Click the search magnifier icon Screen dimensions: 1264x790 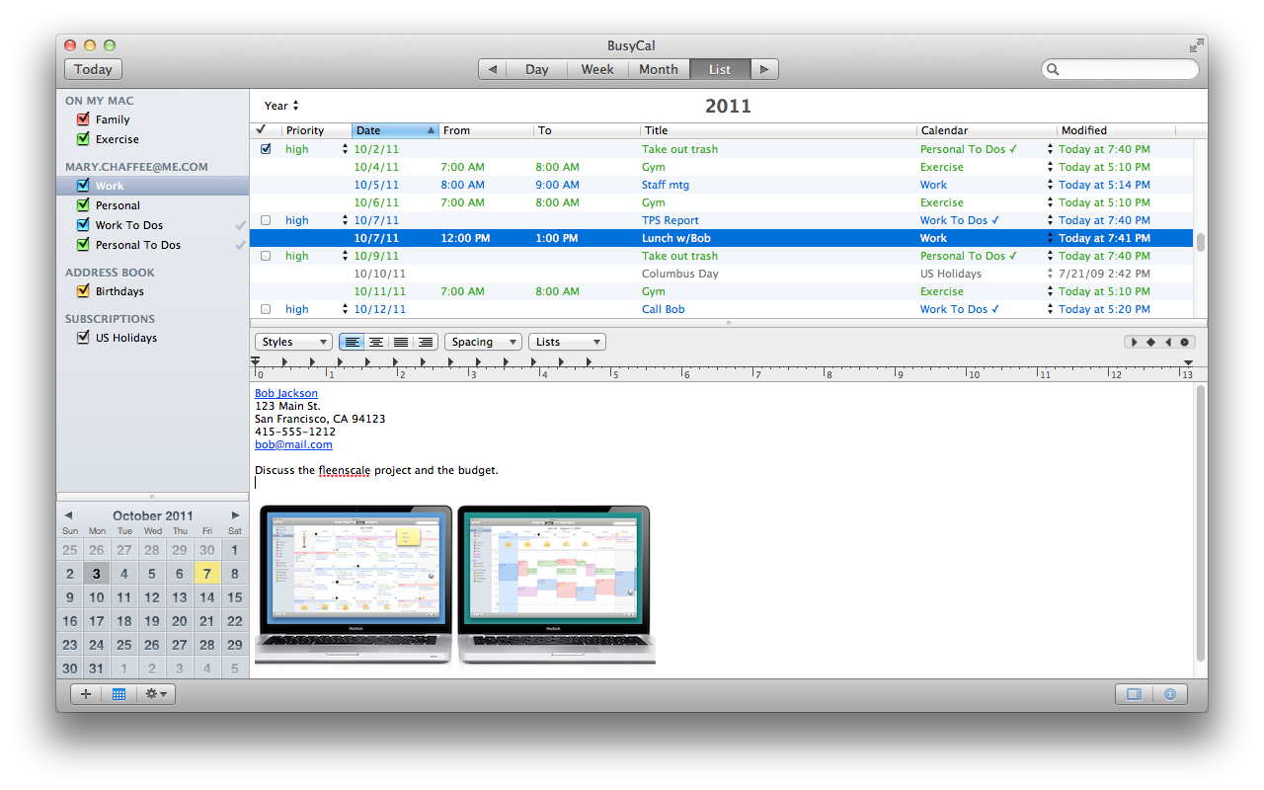click(x=1054, y=69)
